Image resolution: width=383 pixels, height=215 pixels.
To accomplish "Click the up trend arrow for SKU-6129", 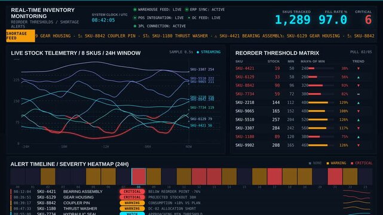I will (x=359, y=77).
